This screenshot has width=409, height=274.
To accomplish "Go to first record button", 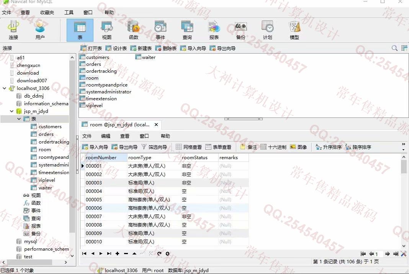I will click(84, 253).
